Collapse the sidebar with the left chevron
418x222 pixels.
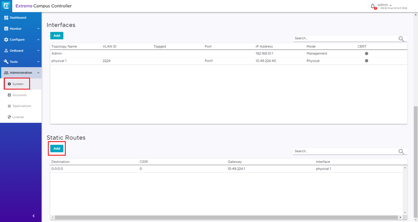(x=33, y=216)
